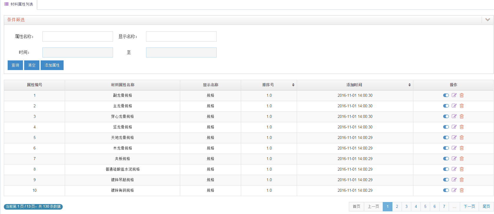The height and width of the screenshot is (214, 494).
Task: Open the 材料属性列表 tab
Action: [x=19, y=4]
